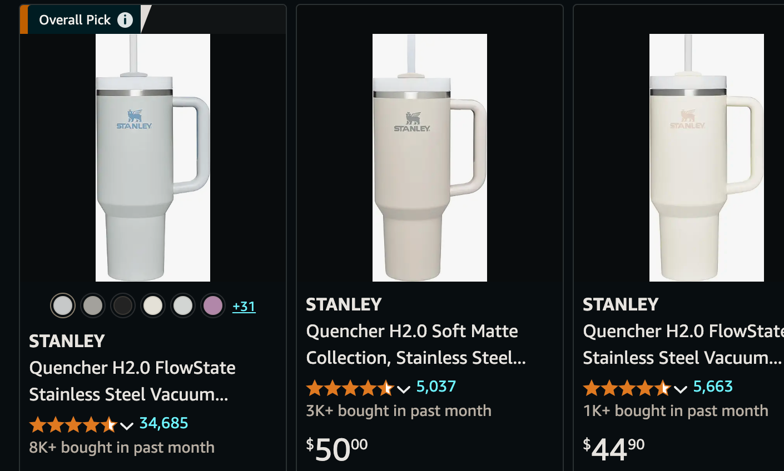Expand star rating details on first Quencher
Screen dimensions: 784x471
click(x=127, y=425)
